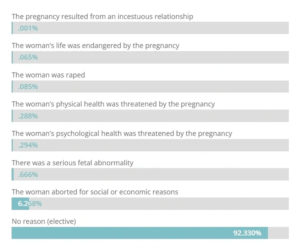Viewport: 295px width, 249px height.
Task: Click the .085% percentage value
Action: point(28,87)
